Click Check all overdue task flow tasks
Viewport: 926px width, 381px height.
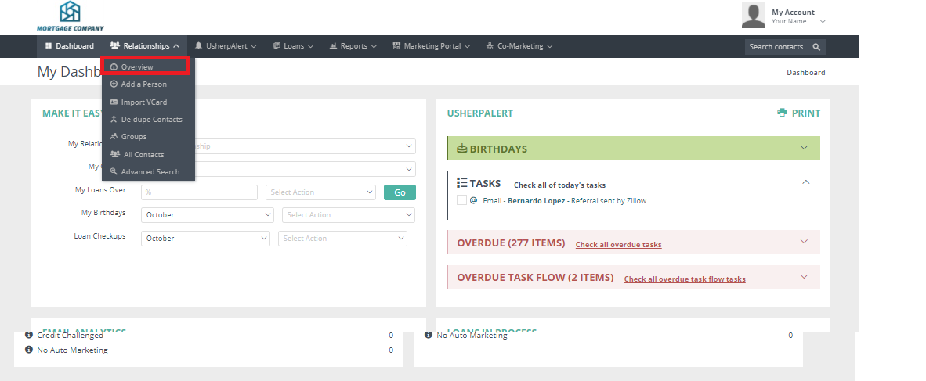[684, 279]
